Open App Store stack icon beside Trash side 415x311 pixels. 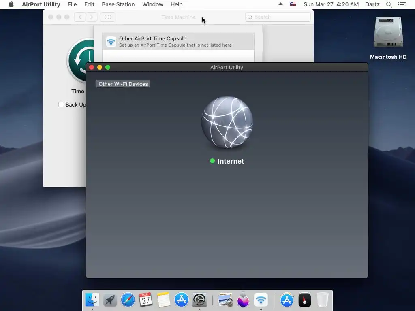click(x=287, y=300)
